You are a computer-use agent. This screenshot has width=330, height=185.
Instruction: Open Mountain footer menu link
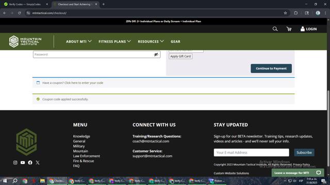click(80, 151)
